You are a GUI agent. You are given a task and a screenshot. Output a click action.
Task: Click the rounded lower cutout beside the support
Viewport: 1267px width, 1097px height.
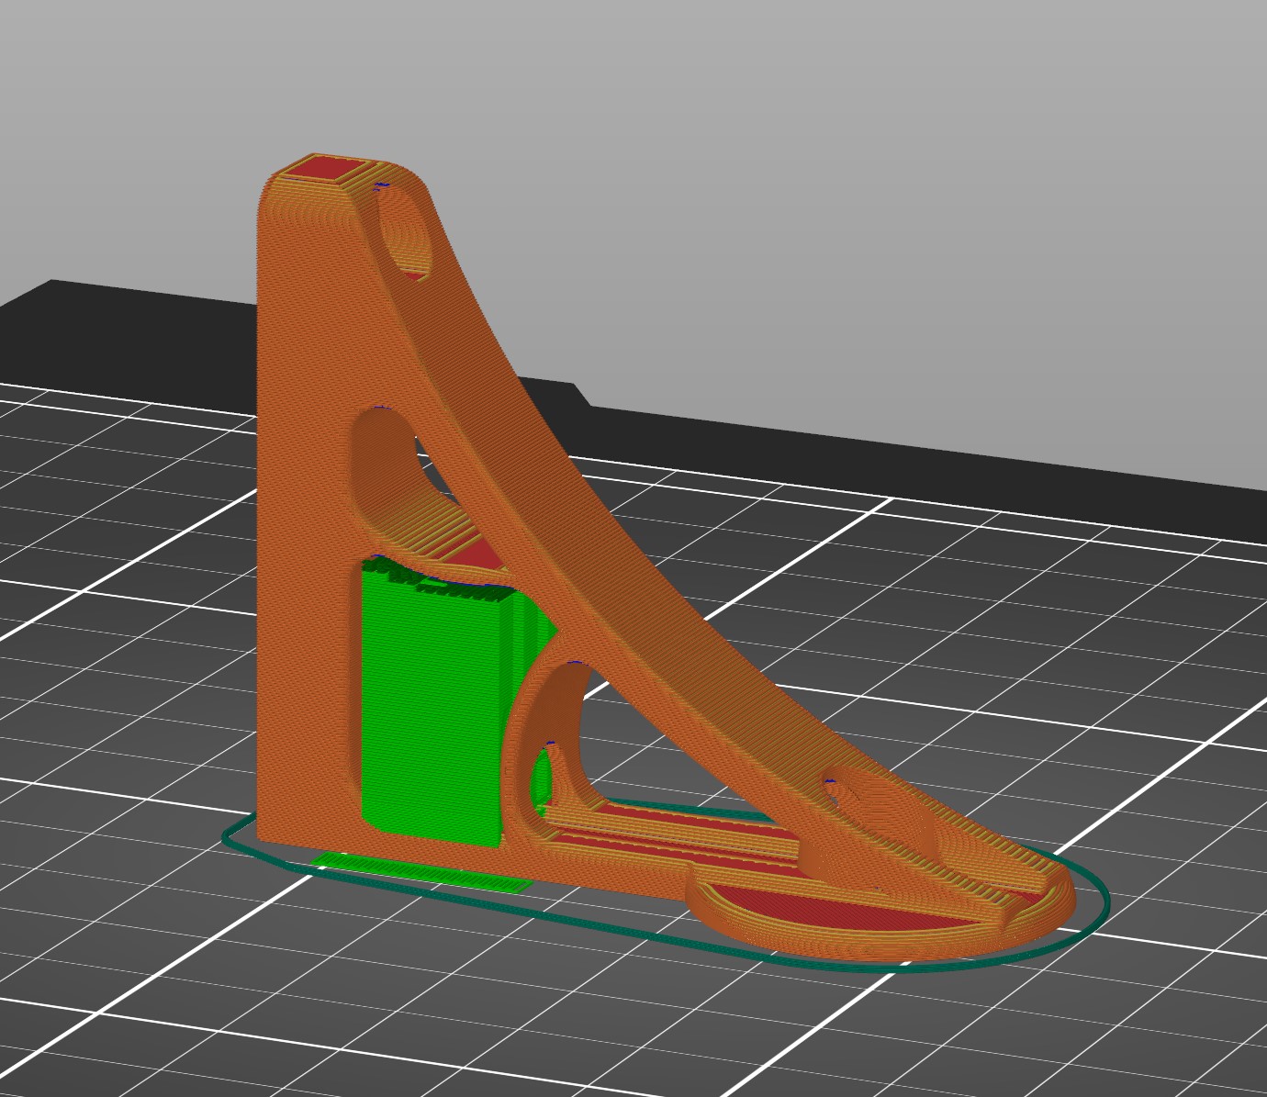[x=560, y=725]
